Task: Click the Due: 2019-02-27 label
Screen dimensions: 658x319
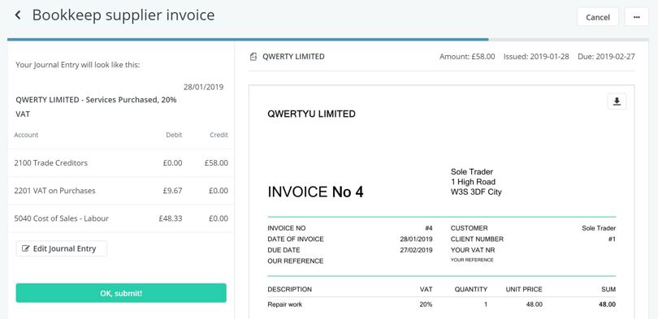Action: 606,57
